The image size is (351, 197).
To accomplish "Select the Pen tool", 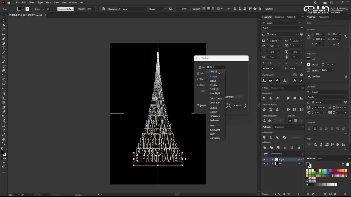I will point(4,39).
